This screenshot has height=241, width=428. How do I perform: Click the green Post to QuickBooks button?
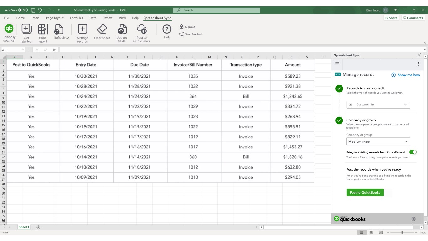(365, 192)
